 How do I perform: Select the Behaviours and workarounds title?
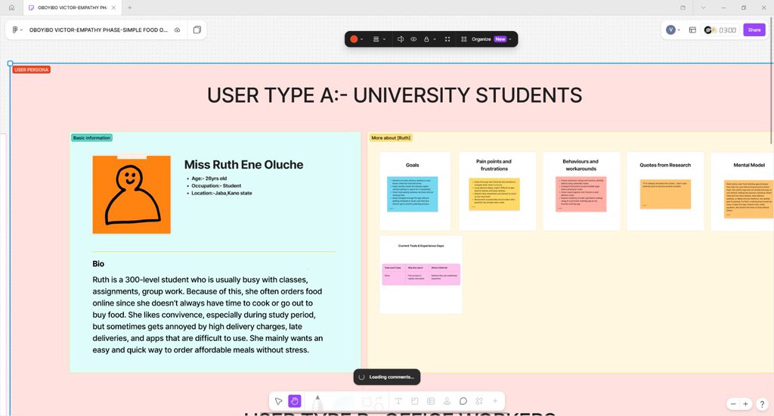(x=580, y=165)
